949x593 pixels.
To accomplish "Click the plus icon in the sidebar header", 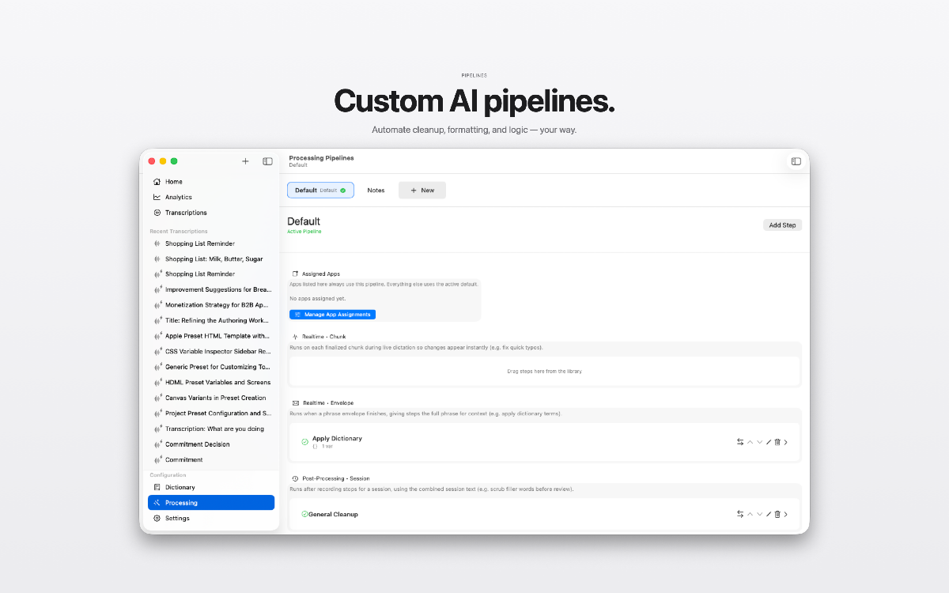I will [x=245, y=161].
